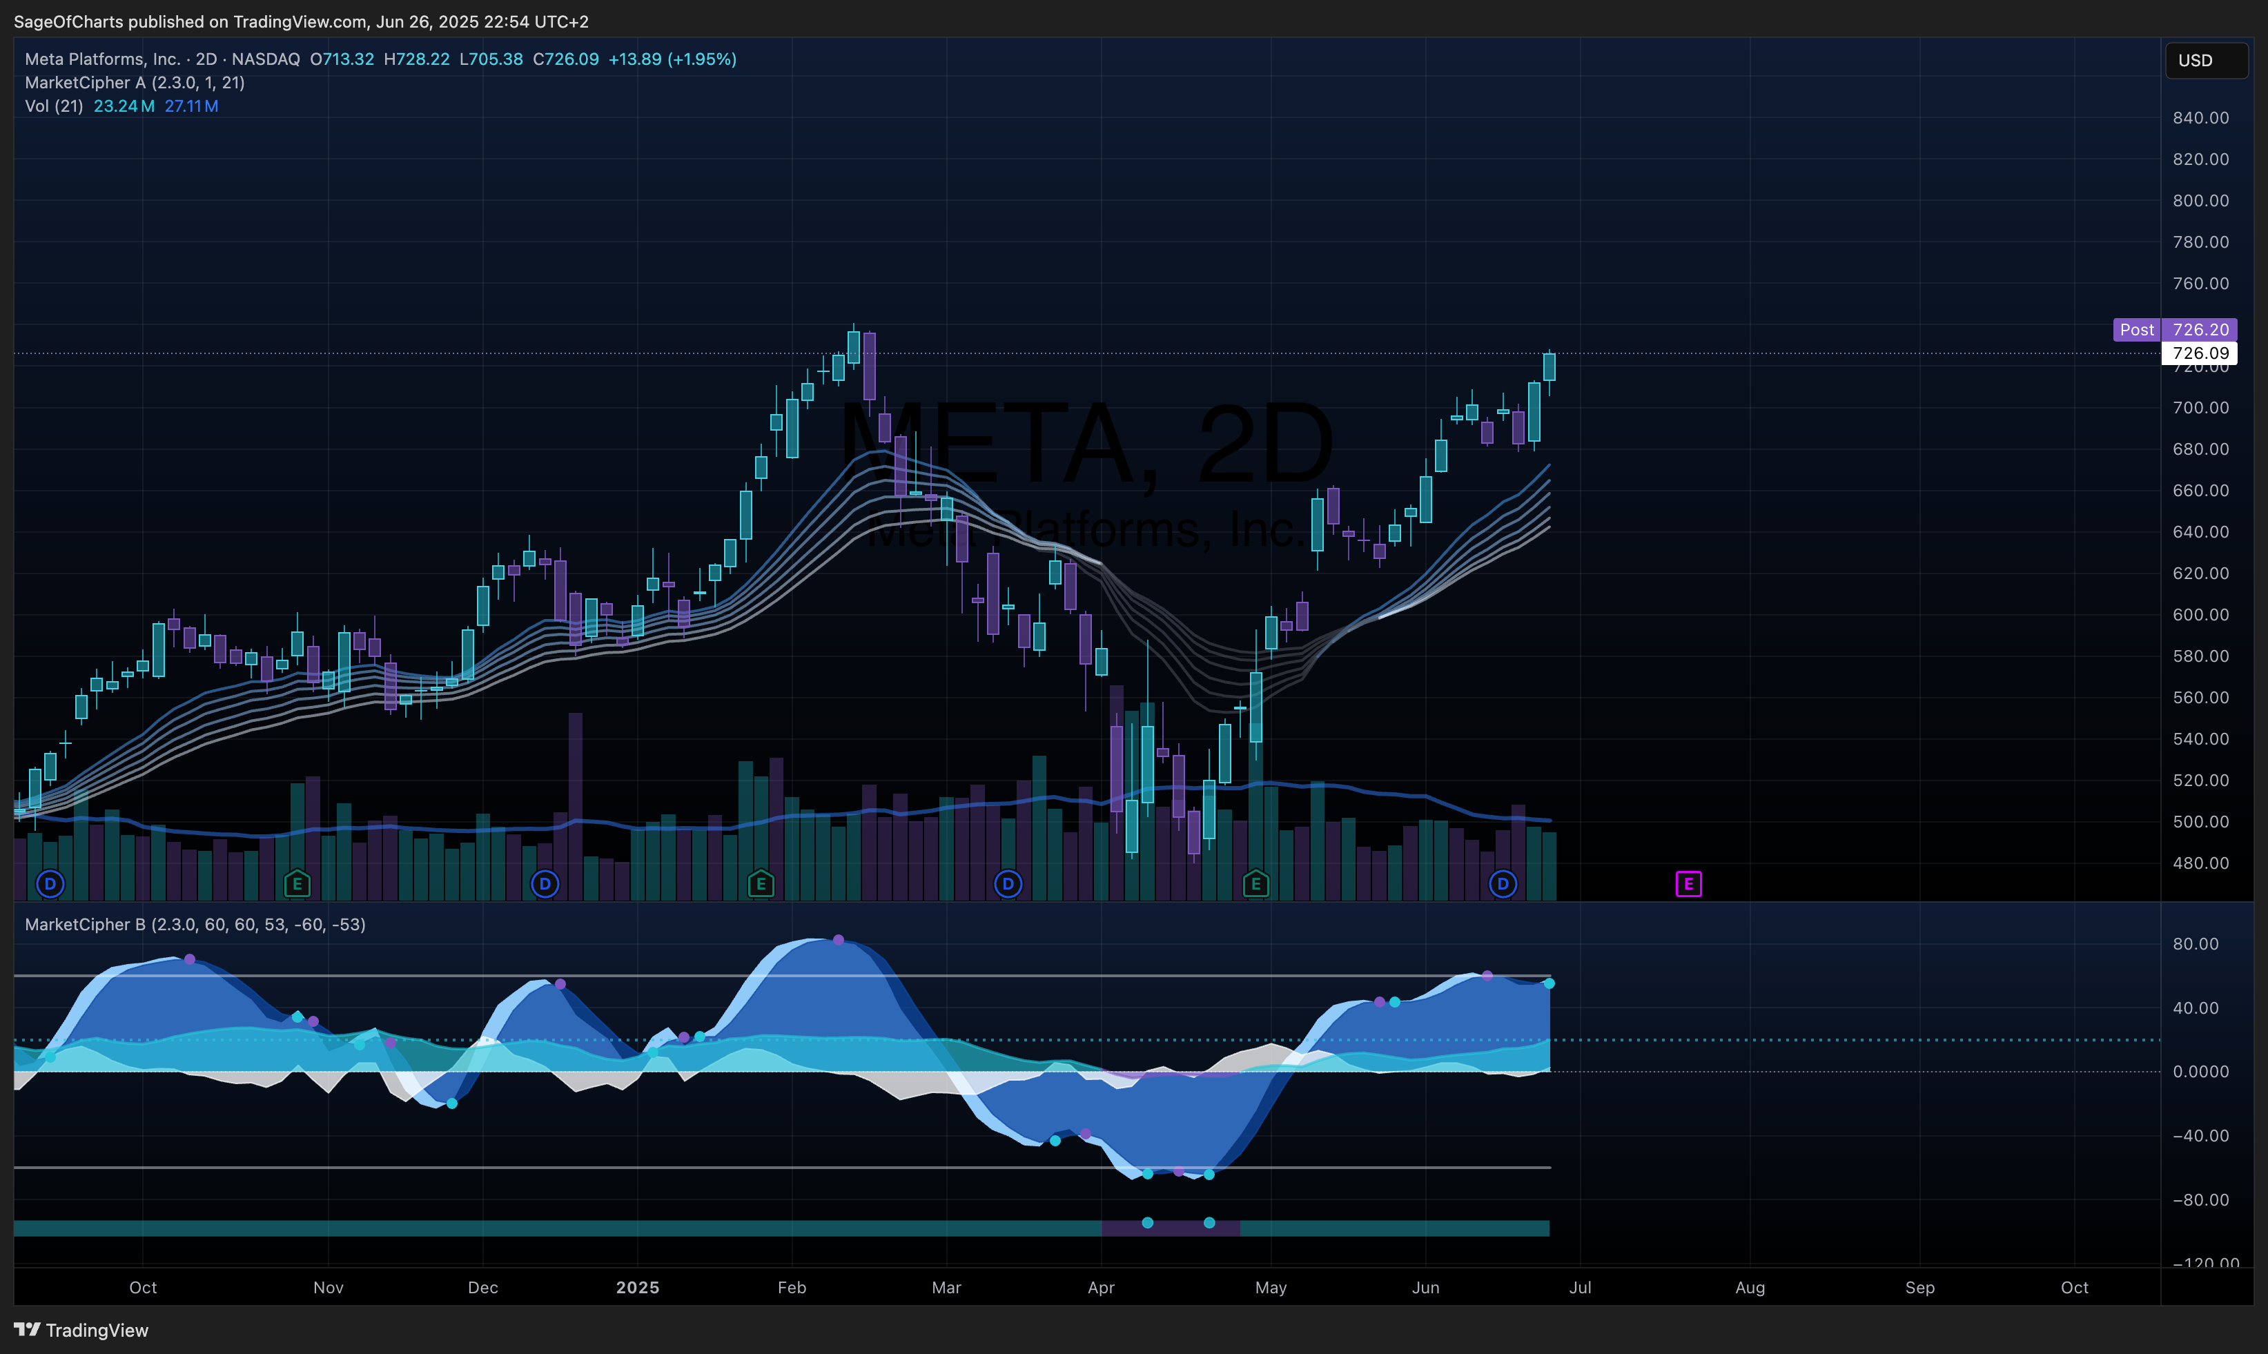Click the Jun label on the time axis
The height and width of the screenshot is (1354, 2268).
[x=1425, y=1287]
